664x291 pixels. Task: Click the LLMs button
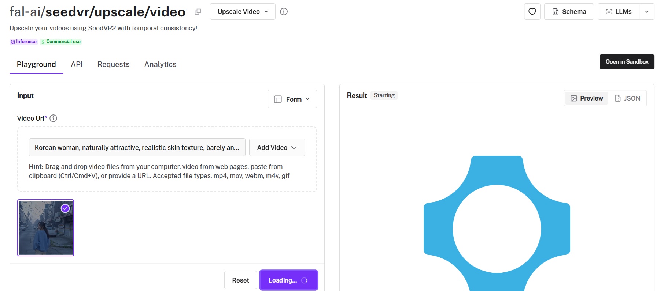(x=619, y=12)
